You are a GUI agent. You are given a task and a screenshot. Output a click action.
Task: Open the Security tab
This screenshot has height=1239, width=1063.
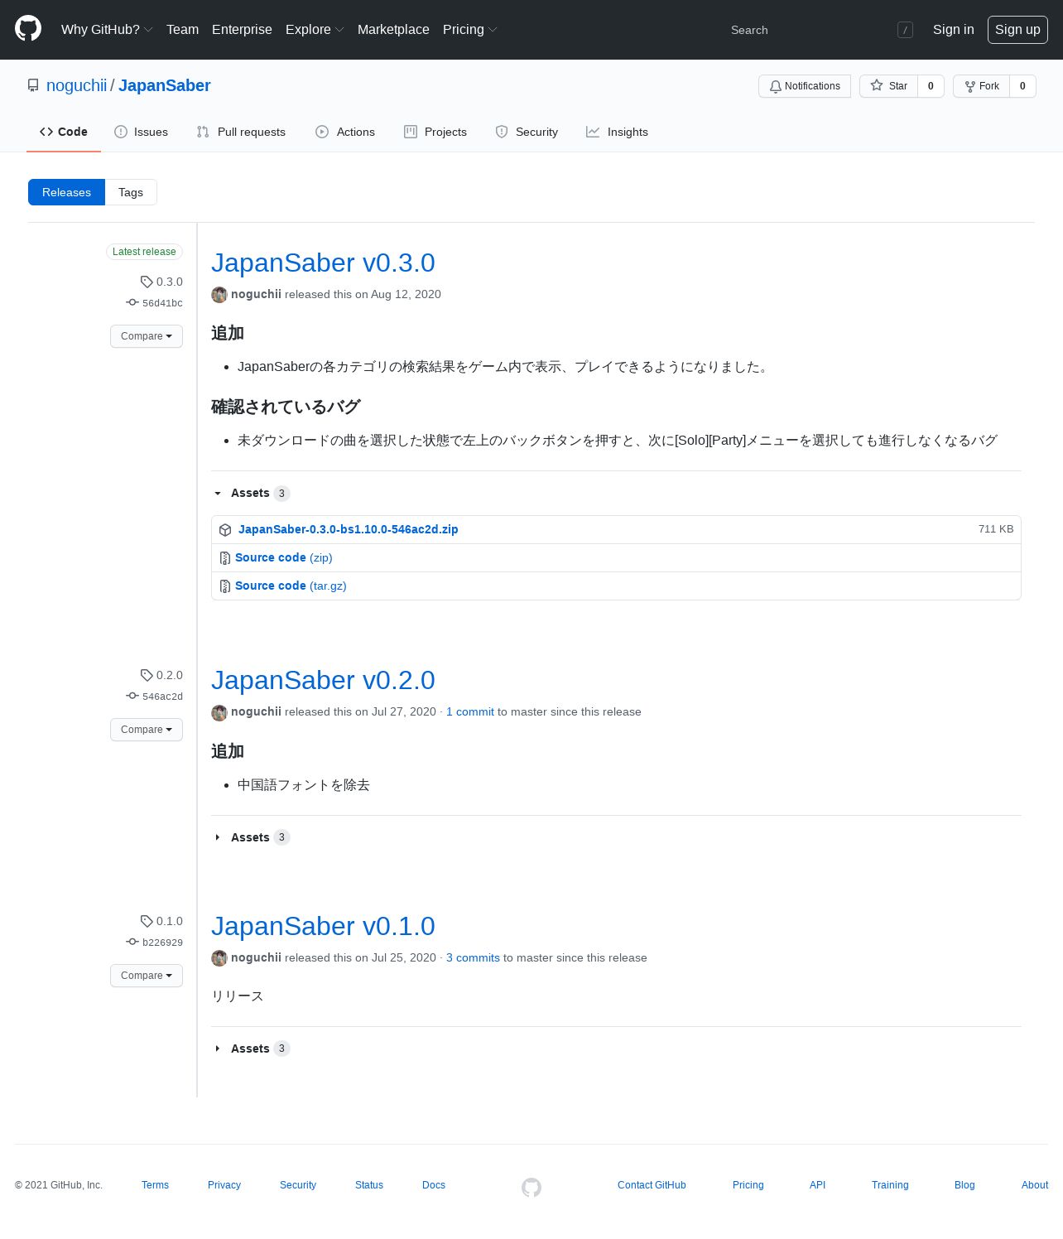tap(527, 132)
